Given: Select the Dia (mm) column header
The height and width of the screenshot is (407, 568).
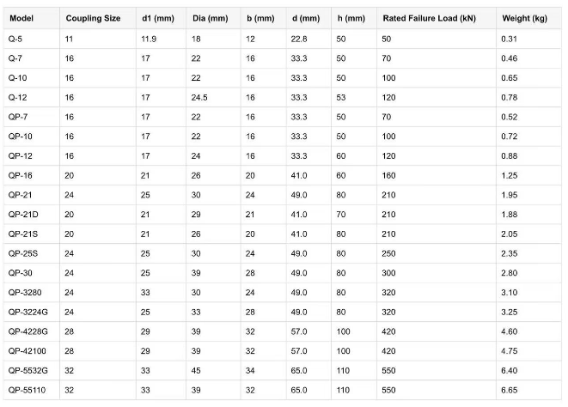Looking at the screenshot, I should 211,18.
